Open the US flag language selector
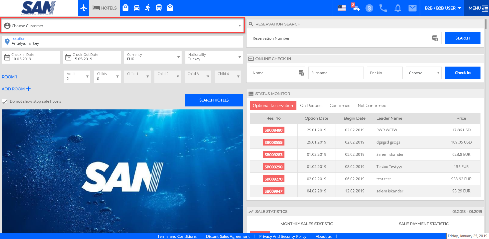The height and width of the screenshot is (239, 489). click(341, 8)
